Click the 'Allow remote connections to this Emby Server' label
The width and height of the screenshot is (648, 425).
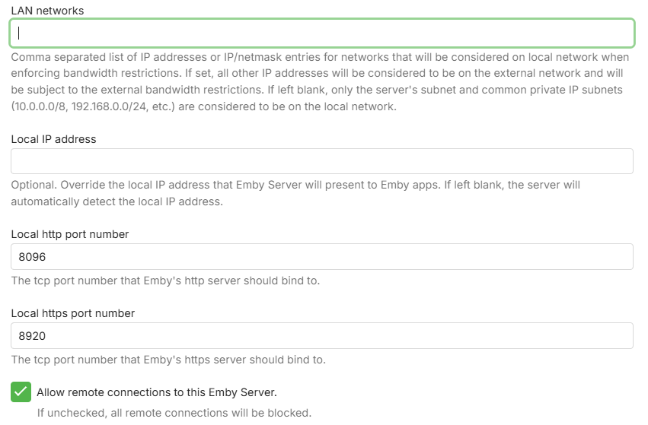pos(156,392)
